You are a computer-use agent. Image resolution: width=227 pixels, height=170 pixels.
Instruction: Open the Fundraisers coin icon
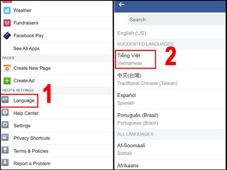click(x=7, y=23)
